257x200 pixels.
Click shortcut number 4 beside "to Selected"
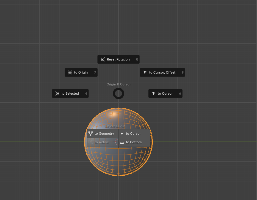(86, 93)
